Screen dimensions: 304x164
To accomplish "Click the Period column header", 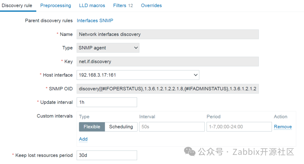I will [x=213, y=117].
